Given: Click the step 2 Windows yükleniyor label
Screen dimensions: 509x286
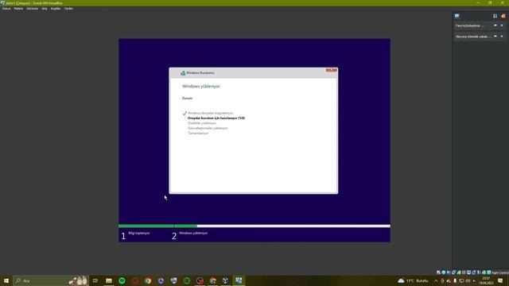Looking at the screenshot, I should (193, 233).
